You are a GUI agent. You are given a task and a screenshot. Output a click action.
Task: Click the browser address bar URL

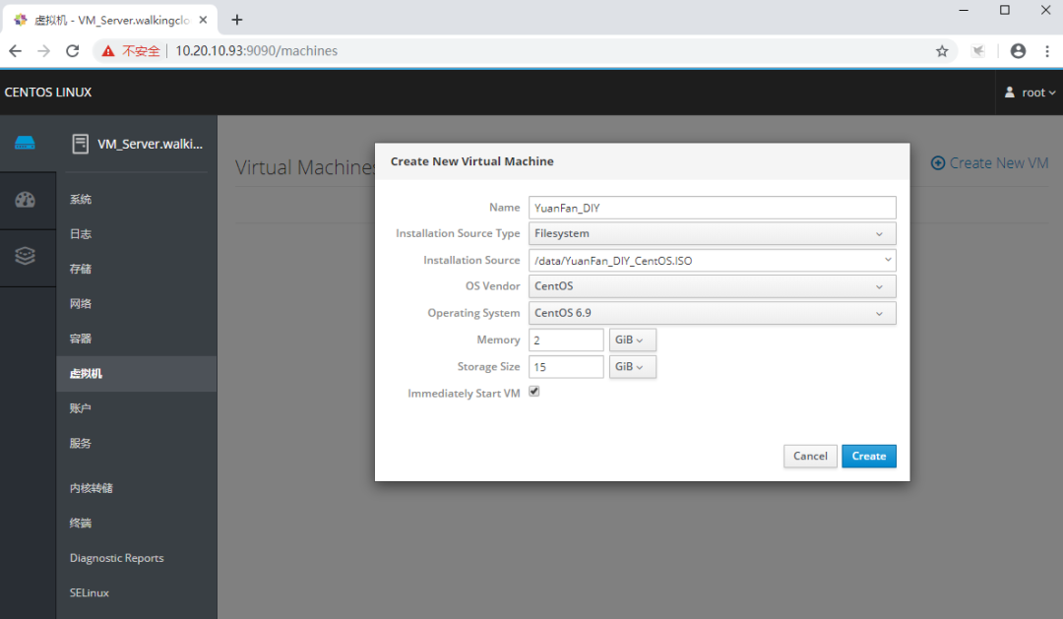click(x=256, y=51)
